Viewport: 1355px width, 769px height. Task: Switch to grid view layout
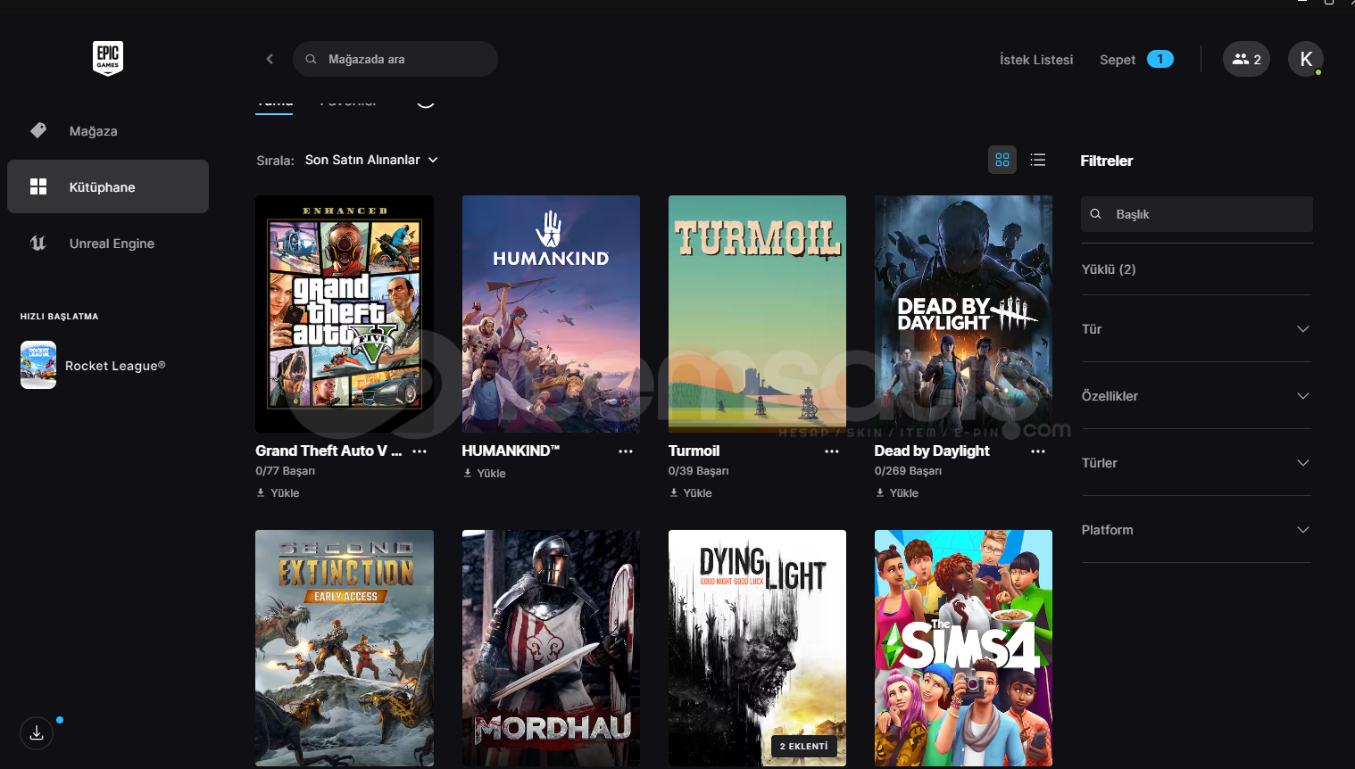(x=1002, y=160)
